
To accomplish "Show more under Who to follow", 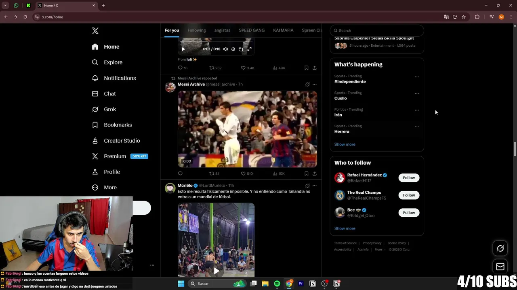I will pyautogui.click(x=345, y=228).
